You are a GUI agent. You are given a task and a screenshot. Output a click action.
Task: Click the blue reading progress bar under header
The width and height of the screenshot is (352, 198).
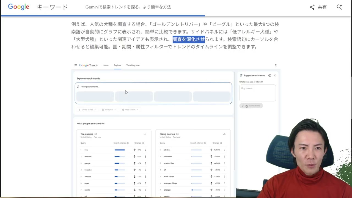(x=103, y=16)
